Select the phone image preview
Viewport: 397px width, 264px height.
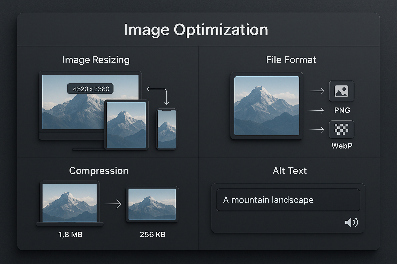point(166,129)
